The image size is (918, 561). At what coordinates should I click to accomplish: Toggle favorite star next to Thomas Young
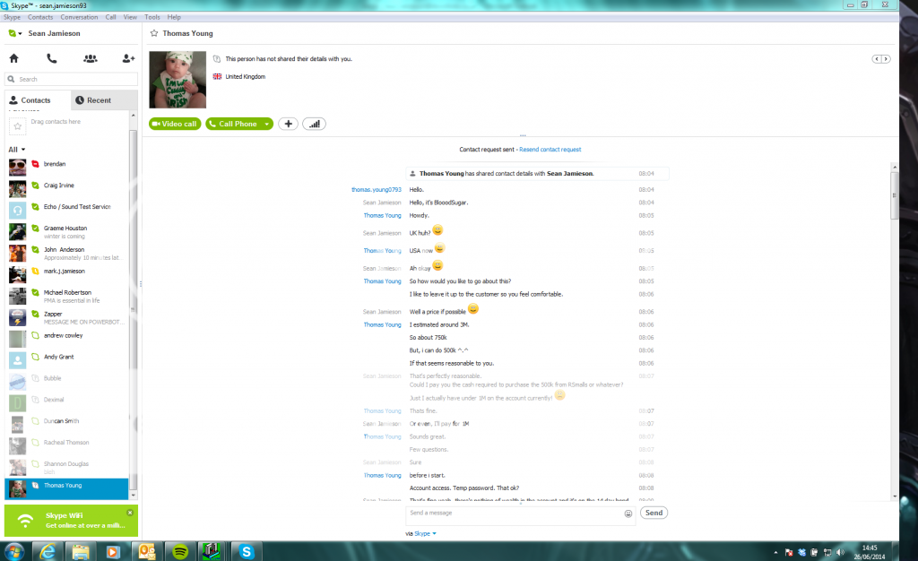pos(154,33)
